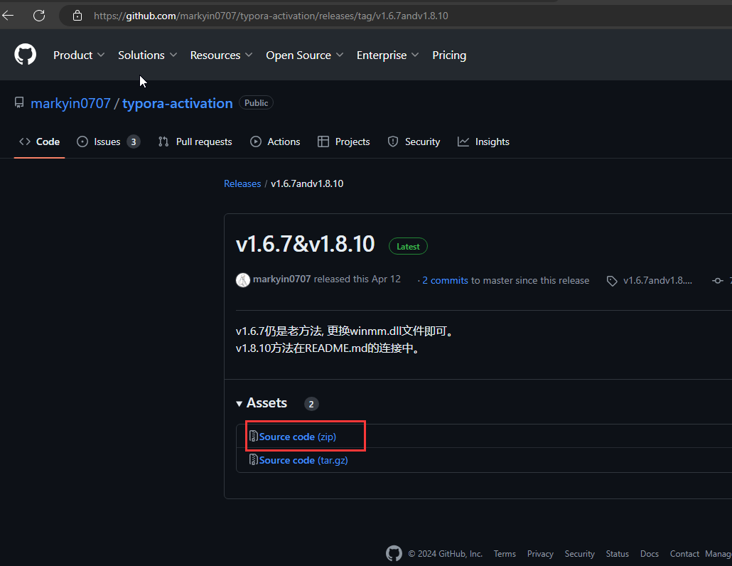Open the footer Docs link

(x=650, y=553)
